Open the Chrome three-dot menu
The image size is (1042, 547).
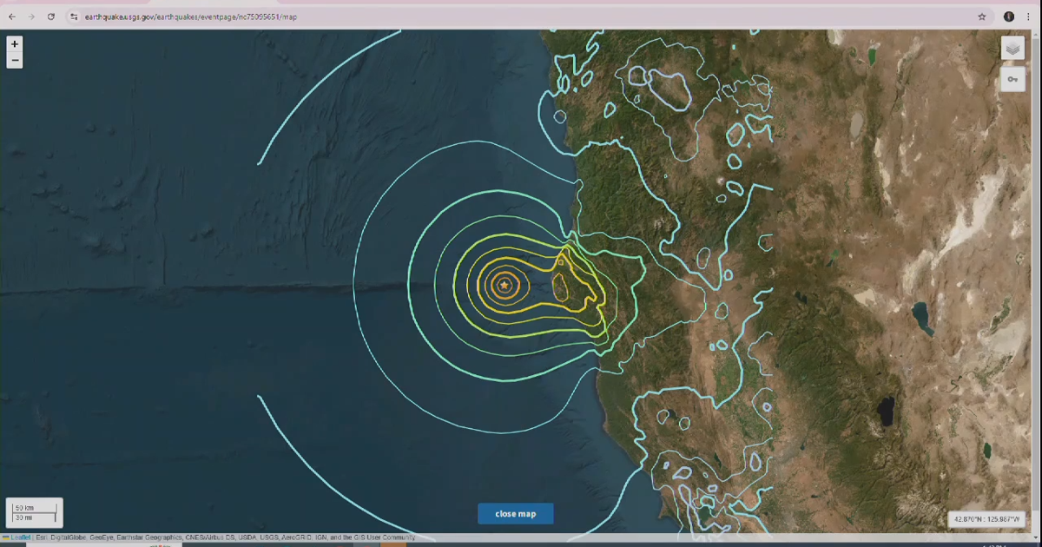(1030, 16)
